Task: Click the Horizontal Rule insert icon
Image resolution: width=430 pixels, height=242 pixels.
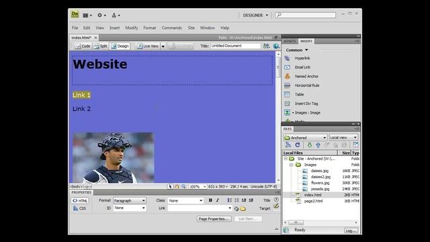Action: [x=287, y=85]
